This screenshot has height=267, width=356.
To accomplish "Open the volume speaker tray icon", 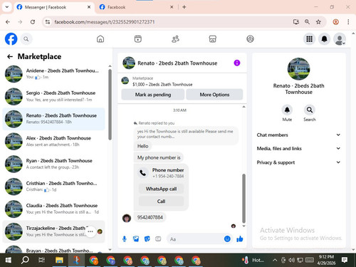I will [x=292, y=260].
